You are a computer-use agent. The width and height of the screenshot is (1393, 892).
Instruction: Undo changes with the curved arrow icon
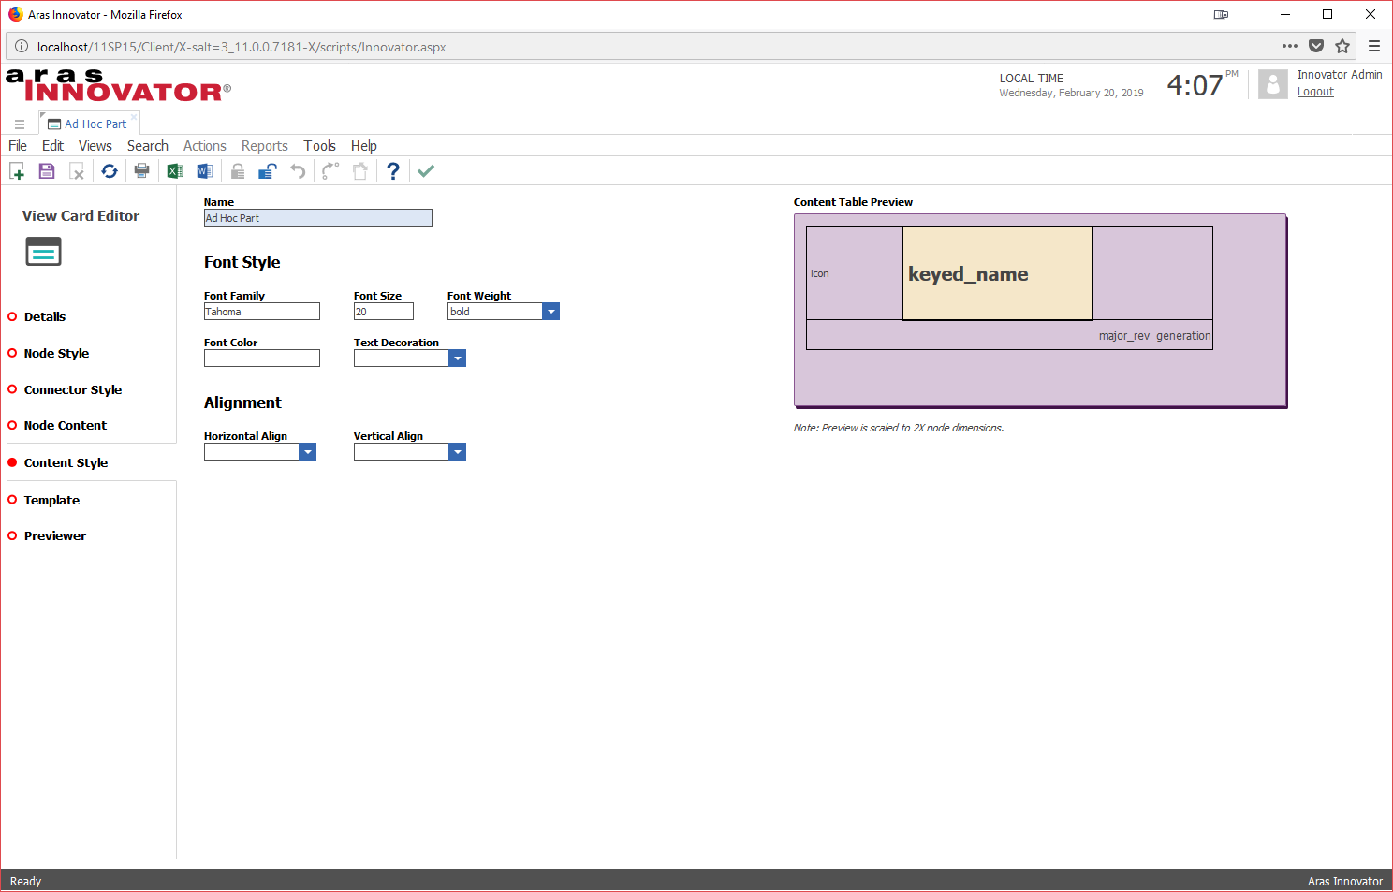click(298, 170)
